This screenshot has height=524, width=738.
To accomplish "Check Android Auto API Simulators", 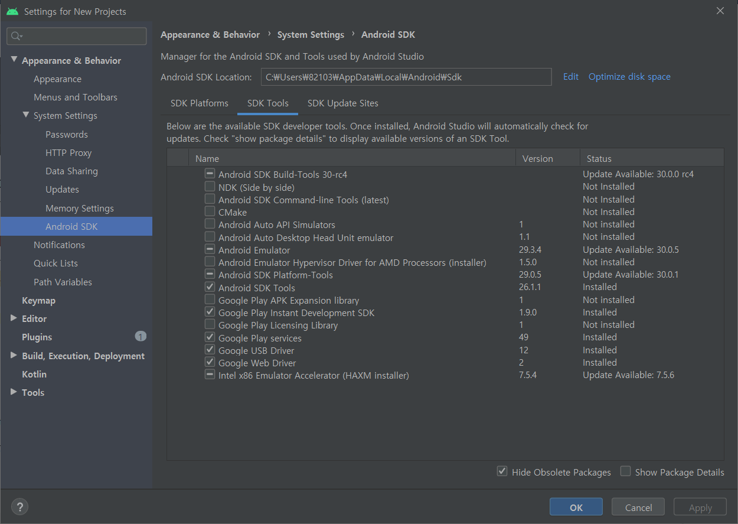I will [x=210, y=224].
